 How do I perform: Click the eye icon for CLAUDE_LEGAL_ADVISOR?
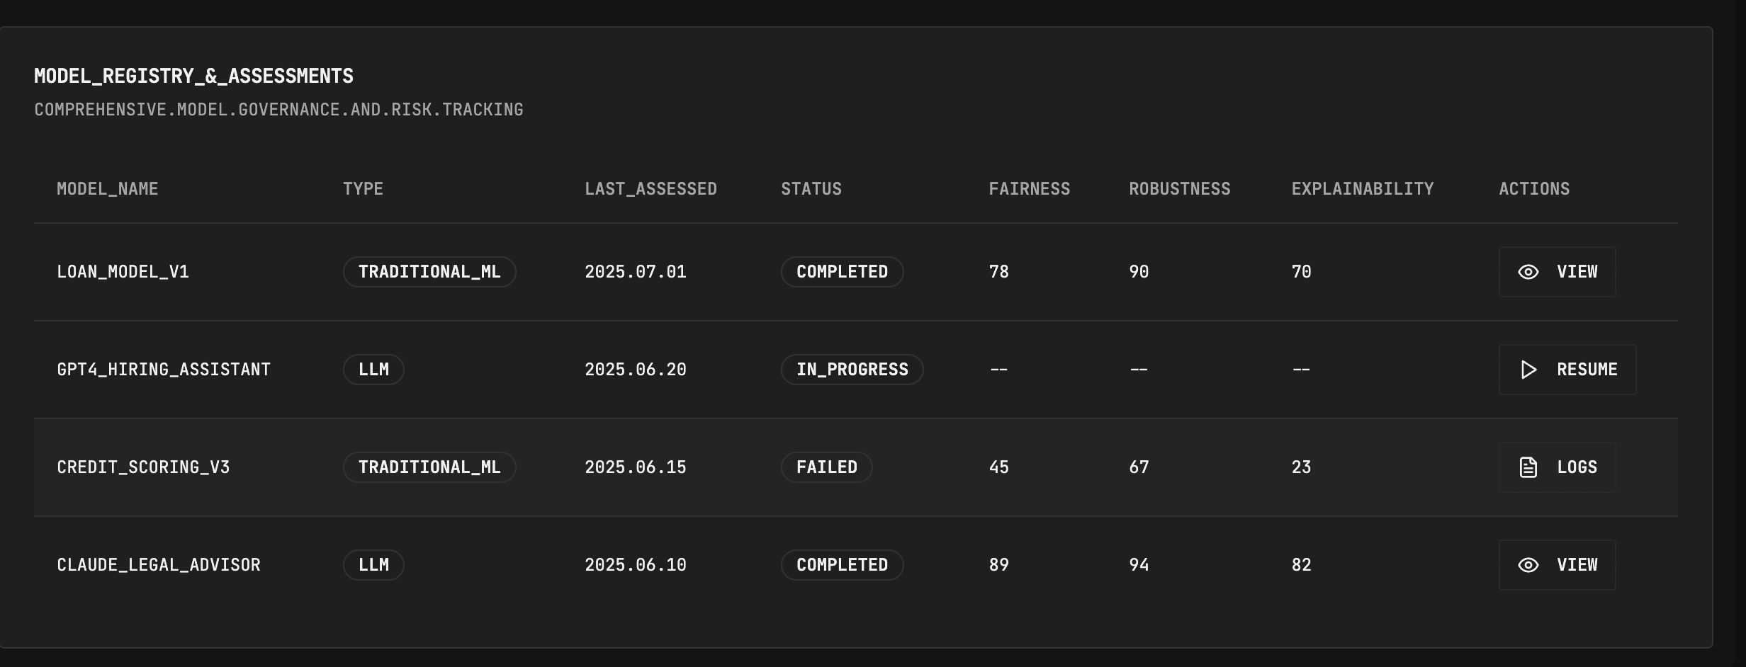(x=1528, y=565)
